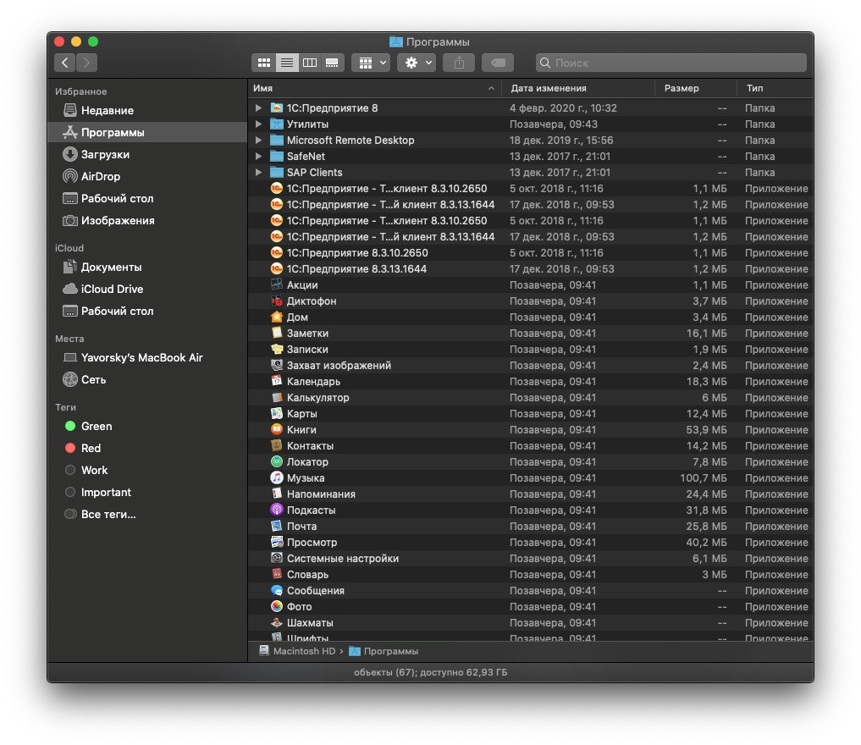The height and width of the screenshot is (745, 861).
Task: Open Рабочий стол under Избранное
Action: (146, 198)
